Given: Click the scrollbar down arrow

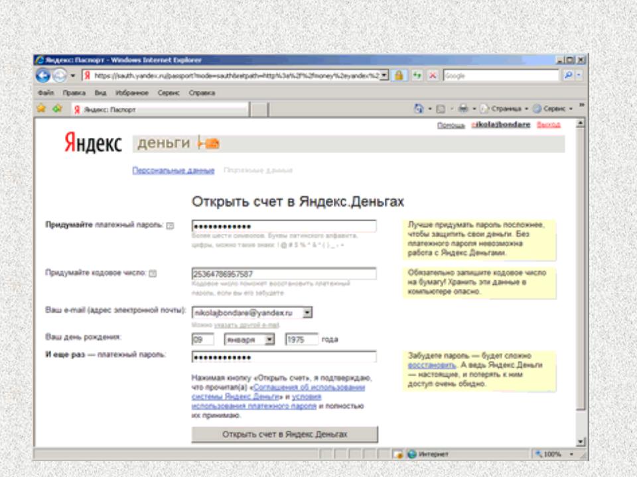Looking at the screenshot, I should click(x=580, y=441).
